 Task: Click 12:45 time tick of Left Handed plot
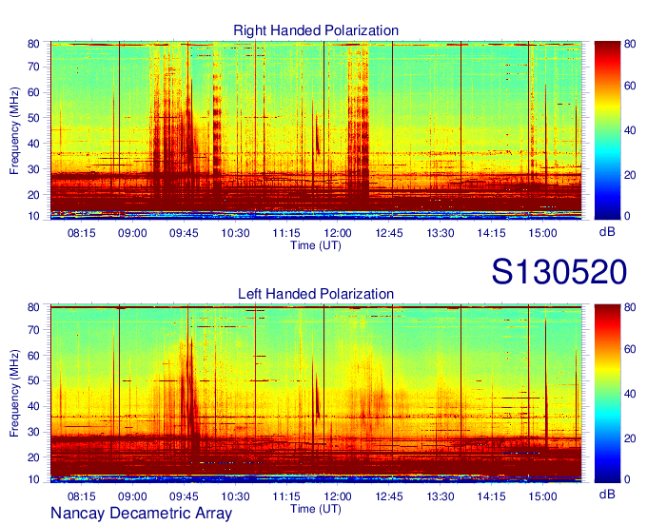[389, 496]
